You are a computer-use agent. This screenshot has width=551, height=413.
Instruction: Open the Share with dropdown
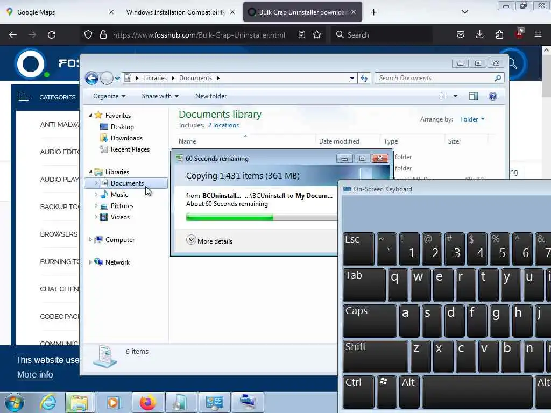pyautogui.click(x=160, y=96)
